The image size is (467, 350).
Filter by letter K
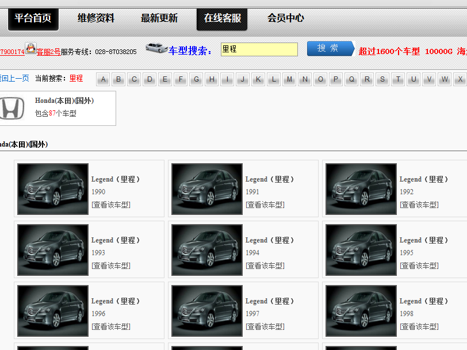tap(258, 79)
